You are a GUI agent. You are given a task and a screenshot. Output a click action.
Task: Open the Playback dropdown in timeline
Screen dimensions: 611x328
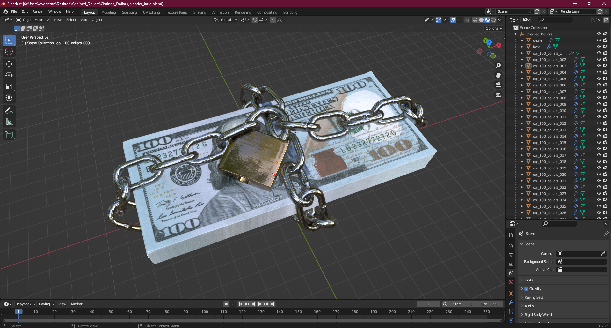pyautogui.click(x=26, y=304)
